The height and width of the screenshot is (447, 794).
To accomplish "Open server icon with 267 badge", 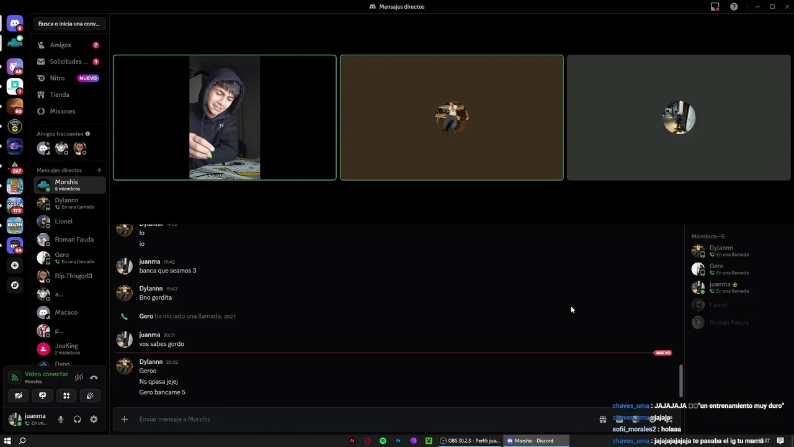I will [15, 166].
